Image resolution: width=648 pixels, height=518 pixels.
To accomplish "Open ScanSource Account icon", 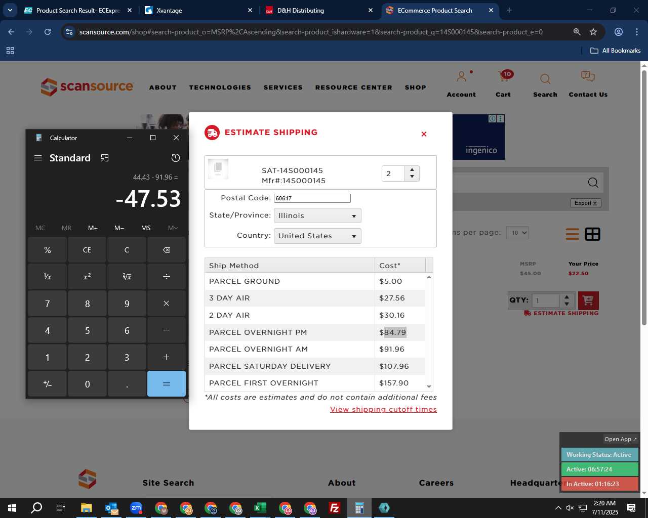I will tap(461, 84).
